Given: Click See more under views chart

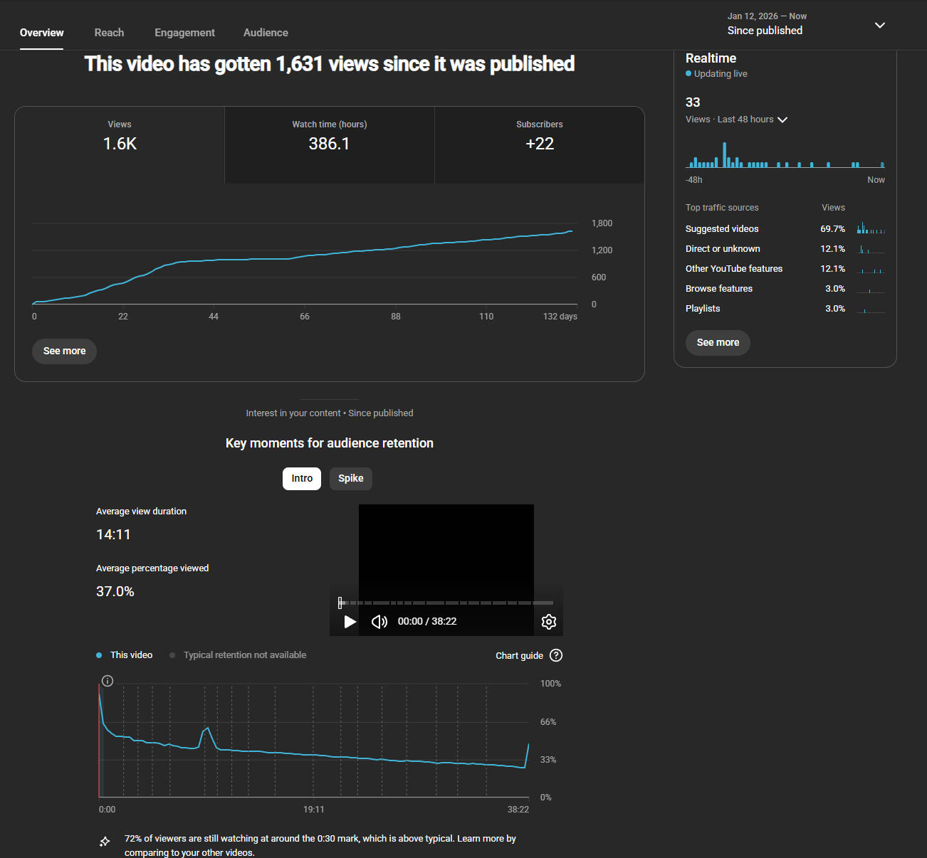Looking at the screenshot, I should (x=64, y=351).
